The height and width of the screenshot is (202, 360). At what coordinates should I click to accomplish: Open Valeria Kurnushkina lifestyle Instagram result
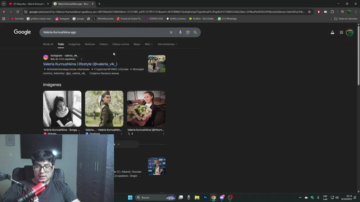80,64
